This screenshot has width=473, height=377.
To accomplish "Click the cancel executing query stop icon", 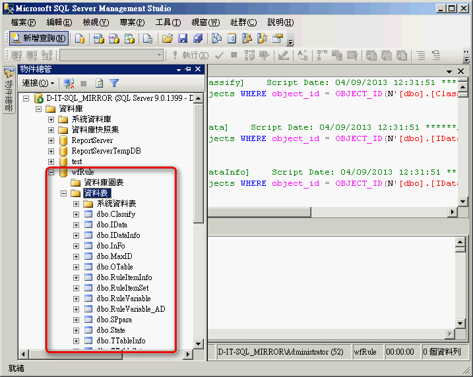I will pyautogui.click(x=234, y=55).
